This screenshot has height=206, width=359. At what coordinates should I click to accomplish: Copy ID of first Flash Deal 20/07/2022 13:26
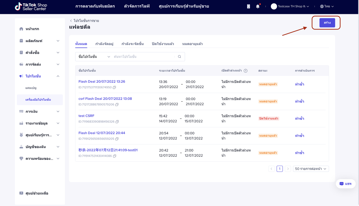(114, 87)
